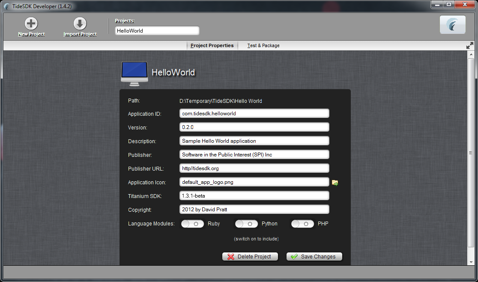Click the 'Language Modules:' label
Image resolution: width=478 pixels, height=282 pixels.
(x=151, y=224)
